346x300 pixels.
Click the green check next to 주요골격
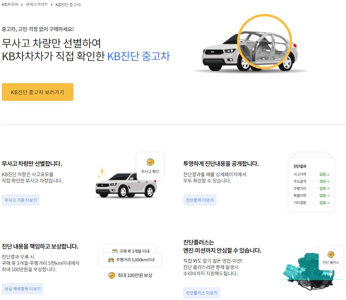click(x=329, y=181)
